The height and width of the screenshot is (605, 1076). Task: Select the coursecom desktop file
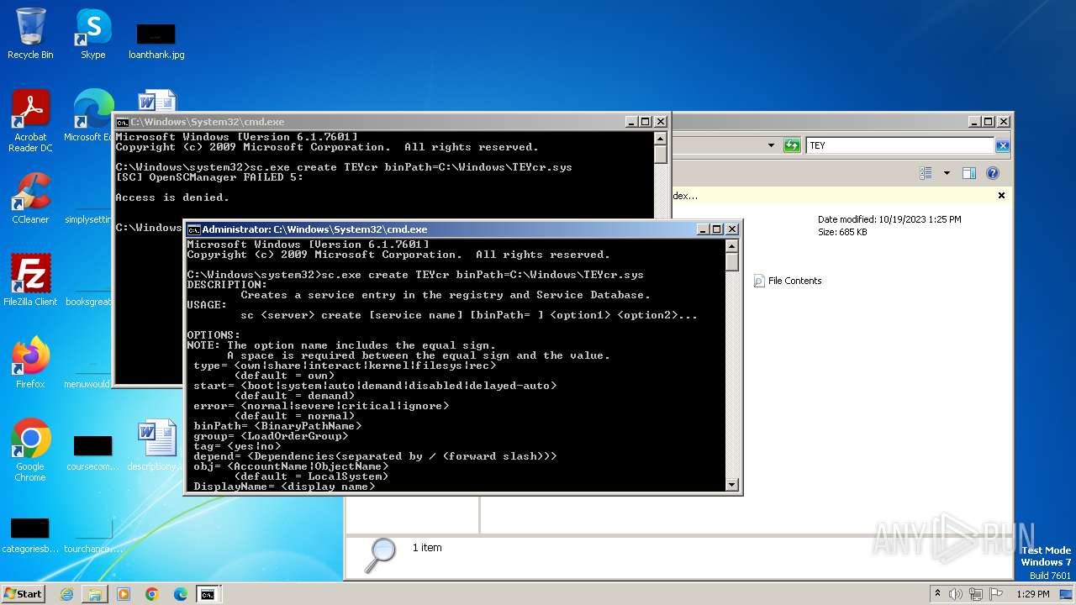tap(92, 452)
